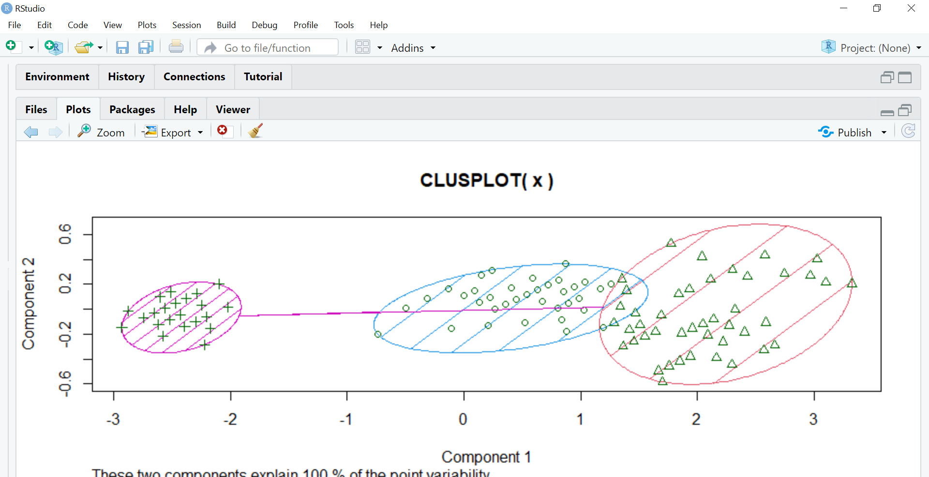Open the New File dropdown arrow

tap(31, 48)
